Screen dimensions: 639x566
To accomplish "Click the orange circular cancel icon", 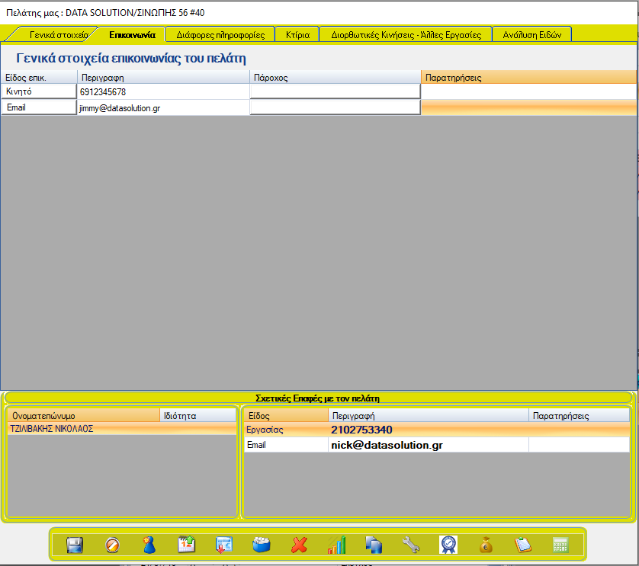I will (x=112, y=545).
